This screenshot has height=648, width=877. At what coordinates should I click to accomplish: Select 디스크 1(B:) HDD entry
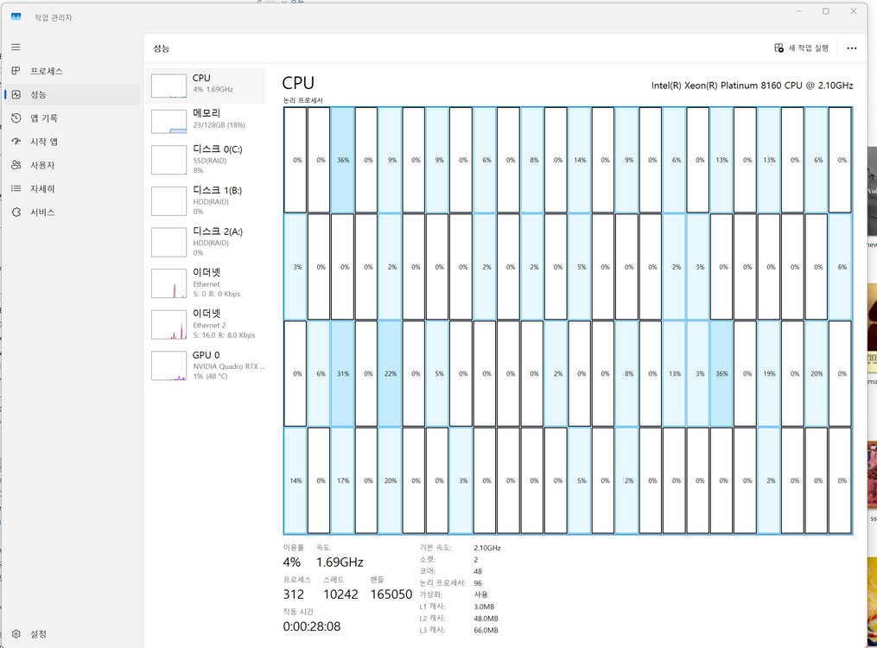coord(206,200)
